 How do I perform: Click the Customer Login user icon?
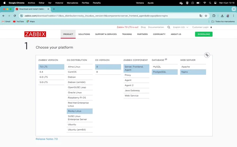pyautogui.click(x=211, y=27)
